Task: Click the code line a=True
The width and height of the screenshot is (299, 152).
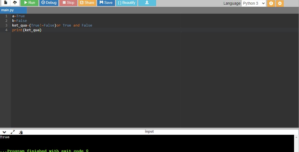Action: click(18, 16)
